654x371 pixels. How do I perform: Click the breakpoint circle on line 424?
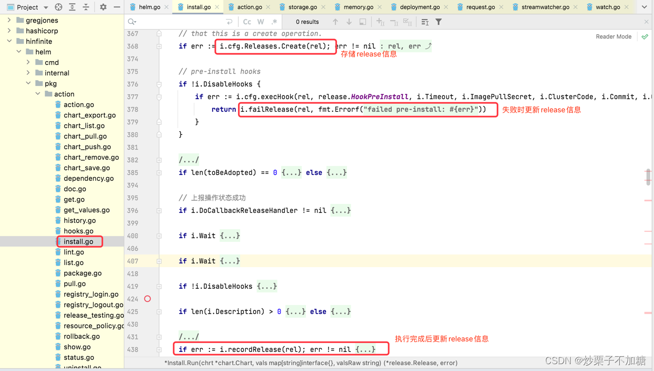point(147,299)
